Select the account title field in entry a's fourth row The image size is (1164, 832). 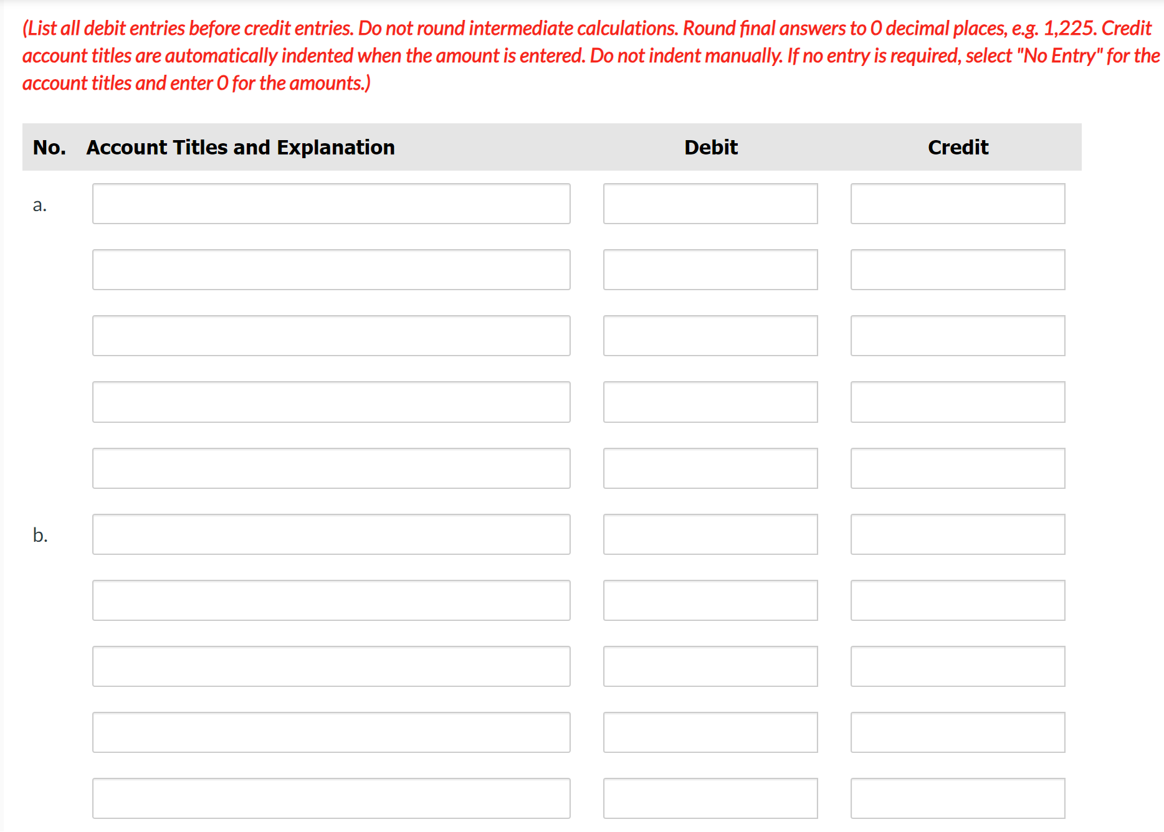331,402
